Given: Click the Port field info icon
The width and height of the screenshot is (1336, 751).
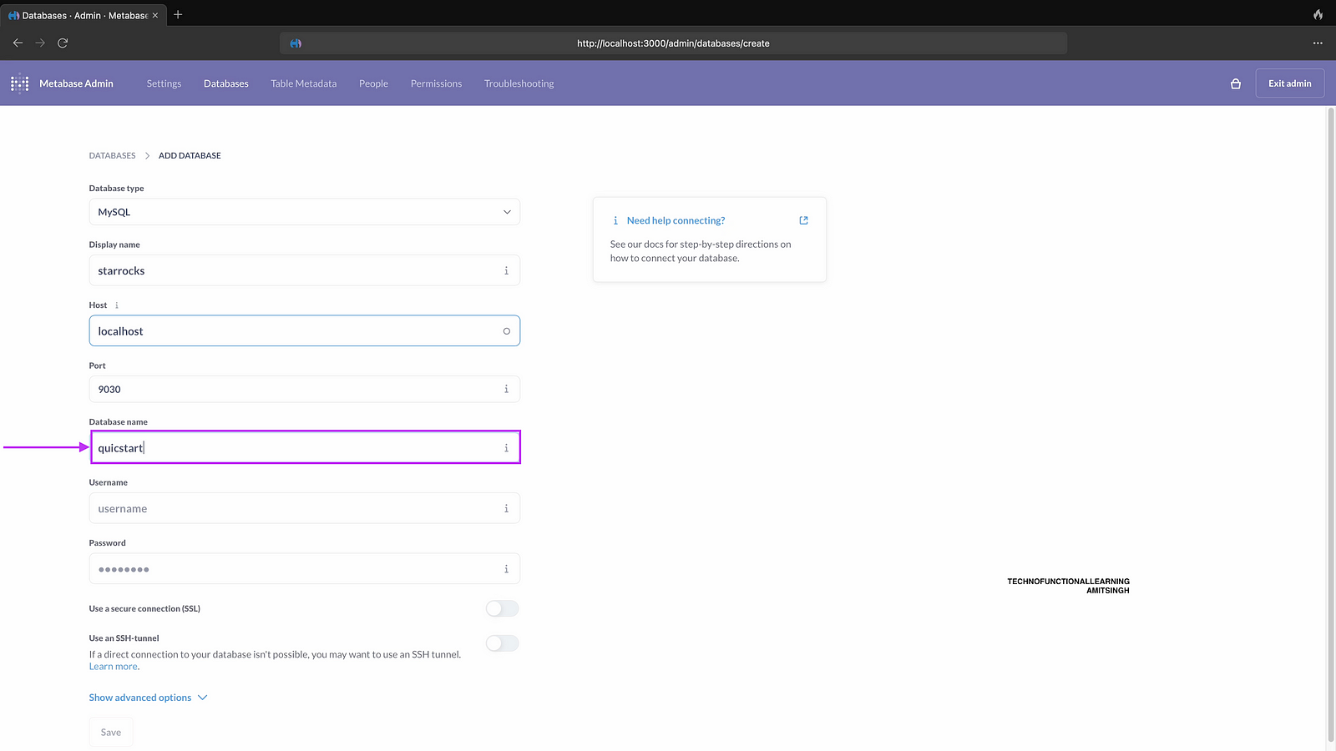Looking at the screenshot, I should pyautogui.click(x=506, y=390).
